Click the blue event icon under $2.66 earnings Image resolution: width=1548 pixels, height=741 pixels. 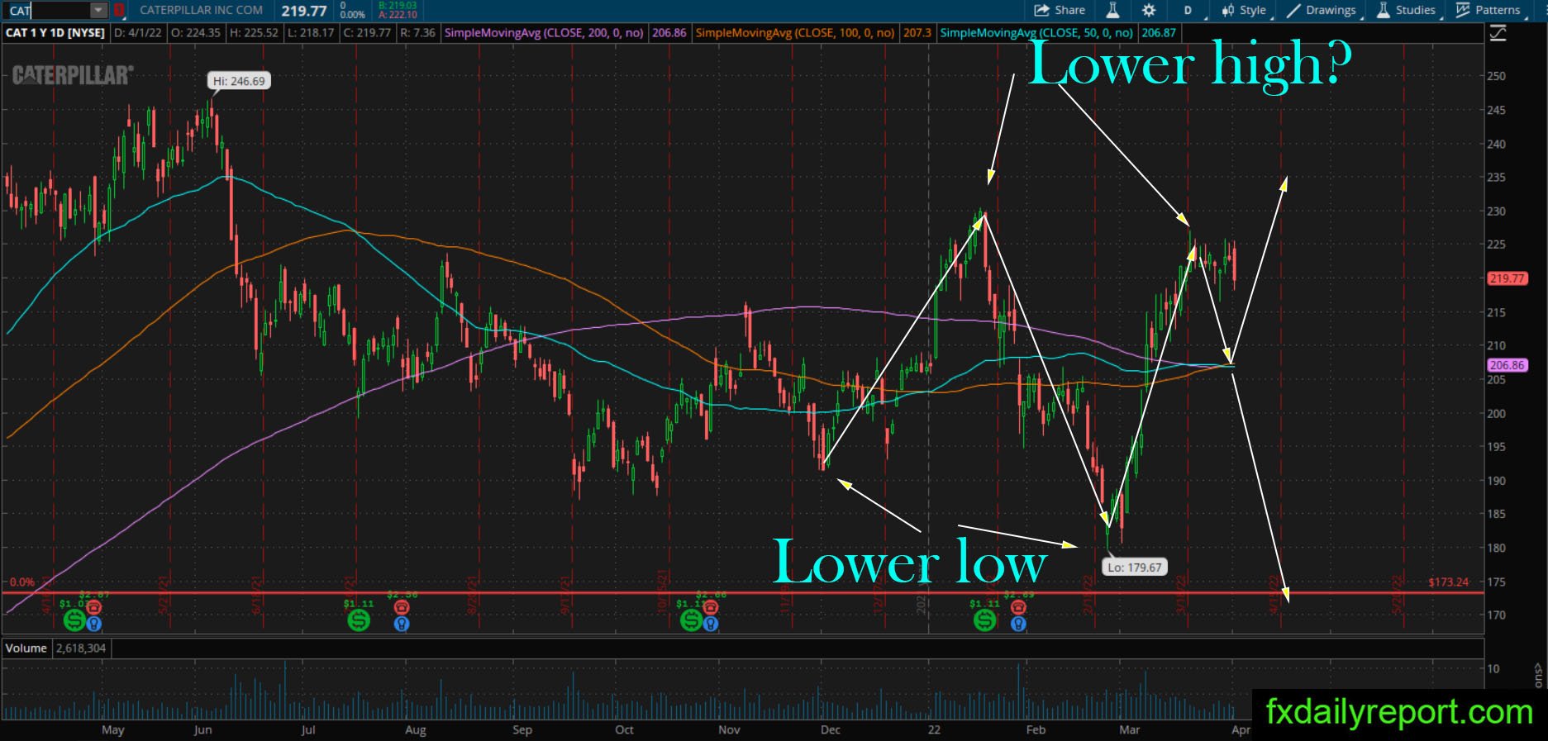point(710,624)
